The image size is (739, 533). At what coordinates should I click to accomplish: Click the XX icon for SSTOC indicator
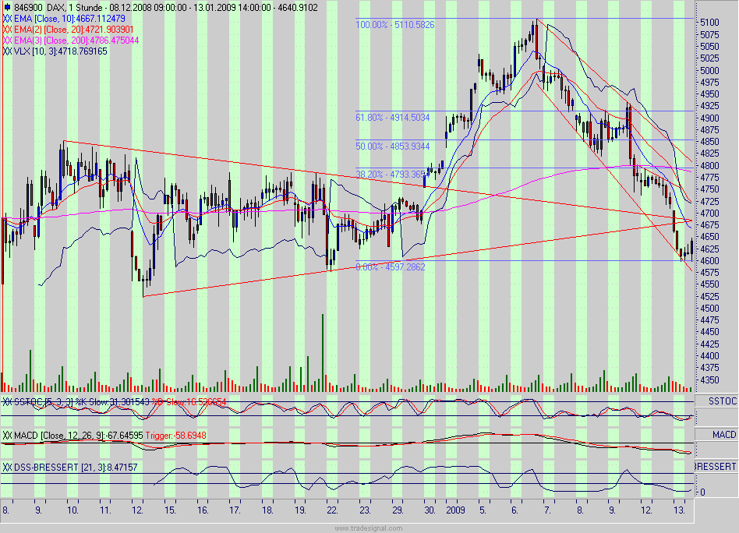pos(7,401)
